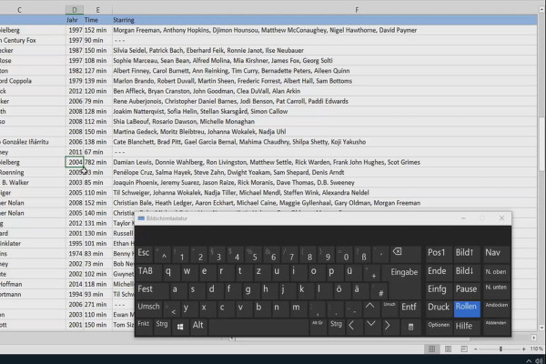Tap the Eingabe key on the on-screen keyboard
546x364 pixels.
point(404,273)
